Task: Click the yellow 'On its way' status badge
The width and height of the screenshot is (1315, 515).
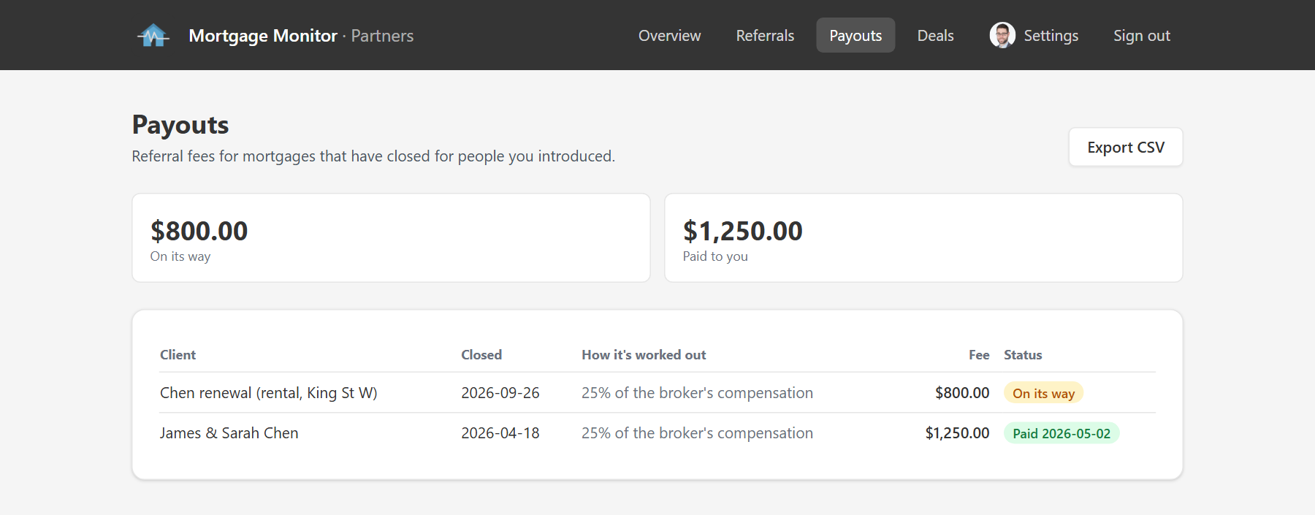Action: tap(1043, 393)
